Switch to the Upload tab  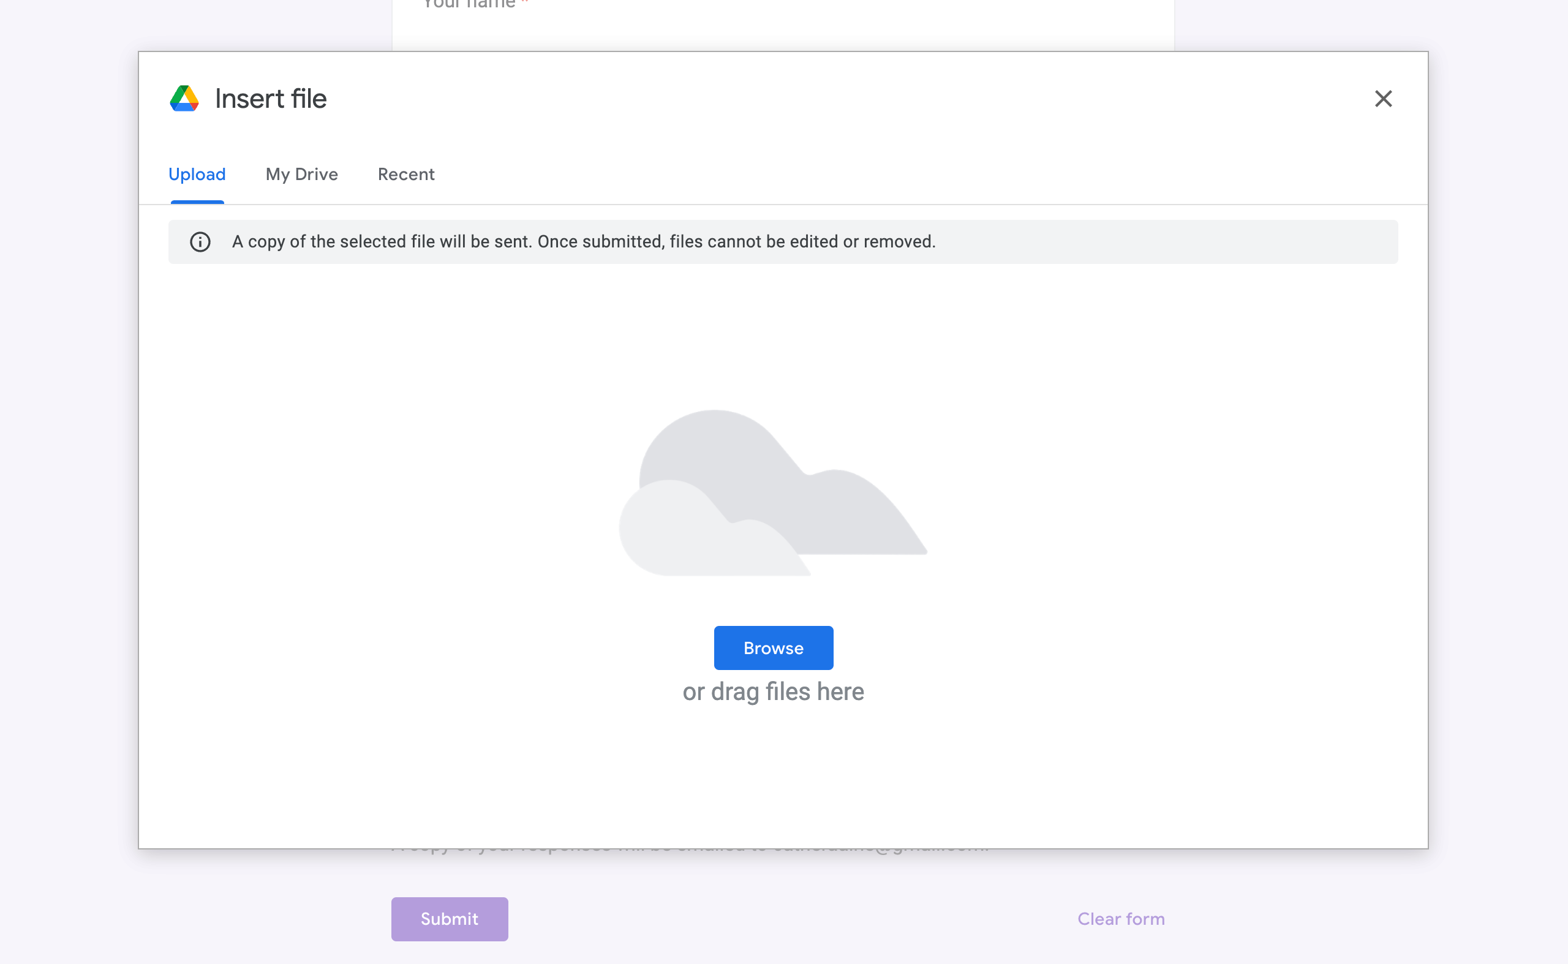[197, 174]
